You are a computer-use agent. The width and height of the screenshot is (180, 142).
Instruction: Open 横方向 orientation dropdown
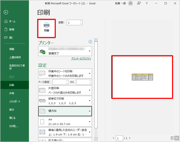tap(65, 111)
